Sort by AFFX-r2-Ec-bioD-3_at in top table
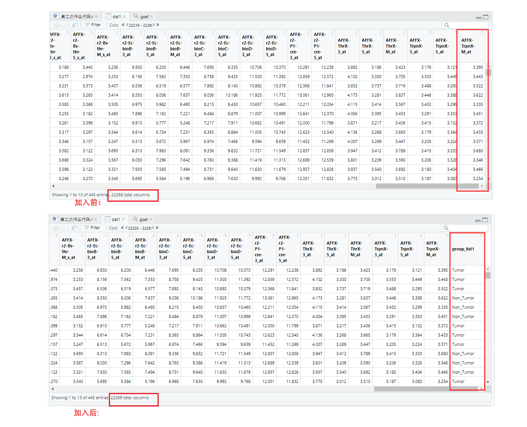Viewport: 527px width, 427px height. [261, 33]
